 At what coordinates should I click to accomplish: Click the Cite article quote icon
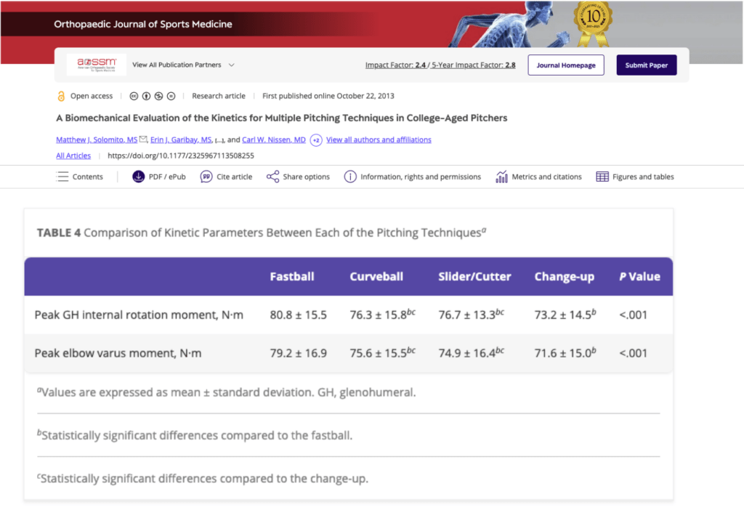click(x=206, y=177)
